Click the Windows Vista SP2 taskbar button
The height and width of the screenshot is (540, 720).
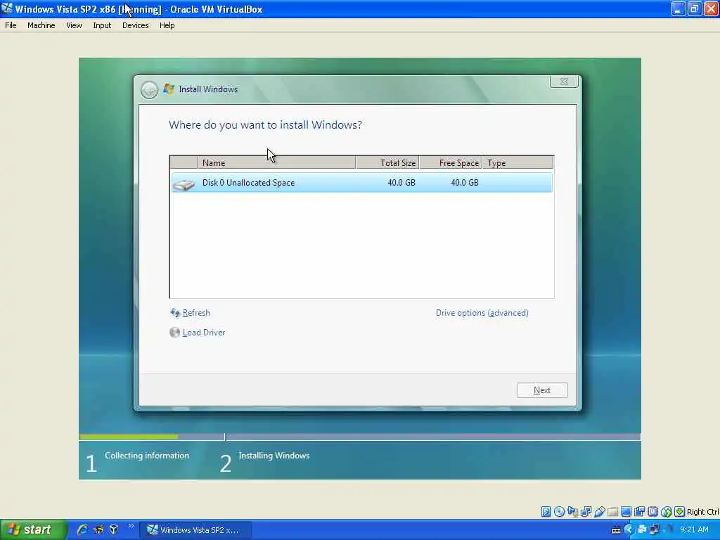(x=195, y=530)
